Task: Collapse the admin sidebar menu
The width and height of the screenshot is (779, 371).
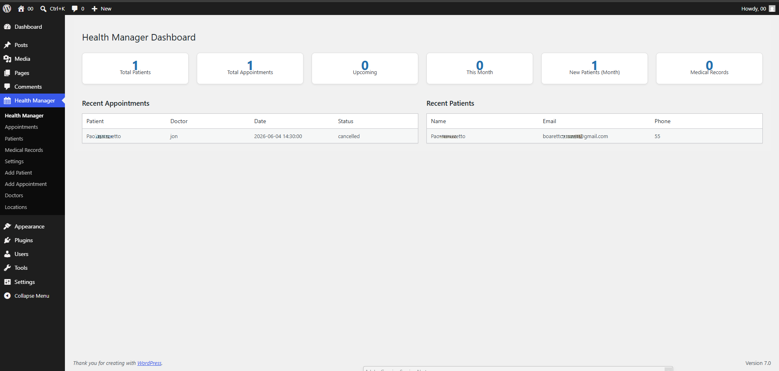Action: tap(32, 296)
